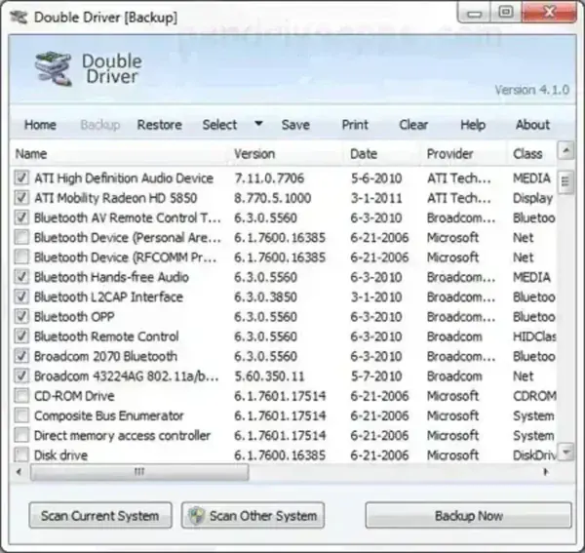Select the 'Bluetooth Hands-free Audio' row name
585x553 pixels.
[x=111, y=277]
